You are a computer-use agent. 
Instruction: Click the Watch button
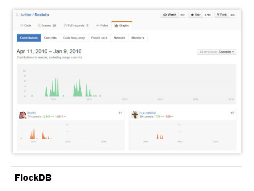(170, 15)
